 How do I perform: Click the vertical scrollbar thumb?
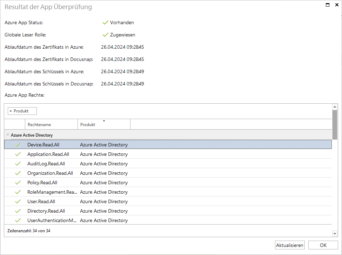click(x=335, y=125)
